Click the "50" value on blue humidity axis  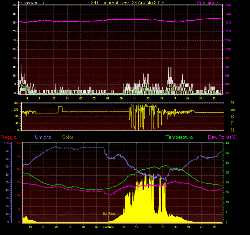pos(7,182)
